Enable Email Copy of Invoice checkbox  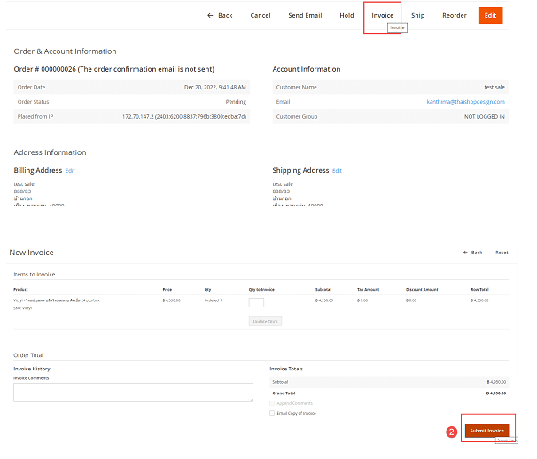point(272,413)
